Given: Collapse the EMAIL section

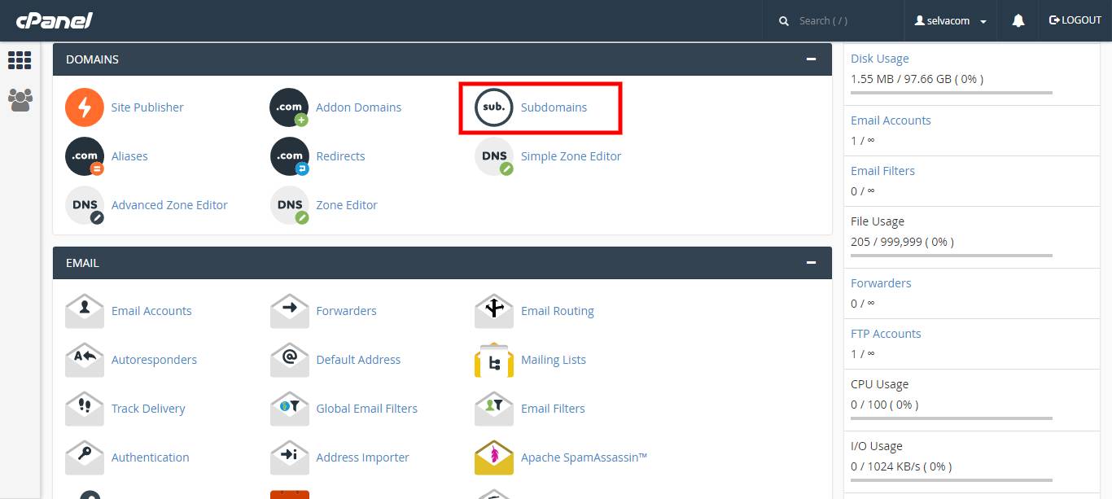Looking at the screenshot, I should [x=811, y=263].
